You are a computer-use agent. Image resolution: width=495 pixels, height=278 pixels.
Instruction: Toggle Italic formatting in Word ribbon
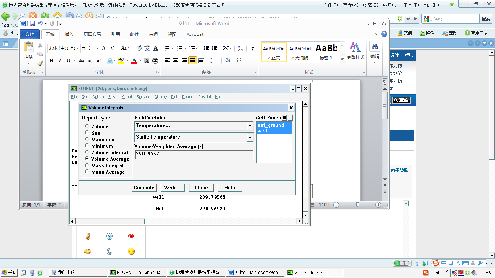pyautogui.click(x=60, y=61)
